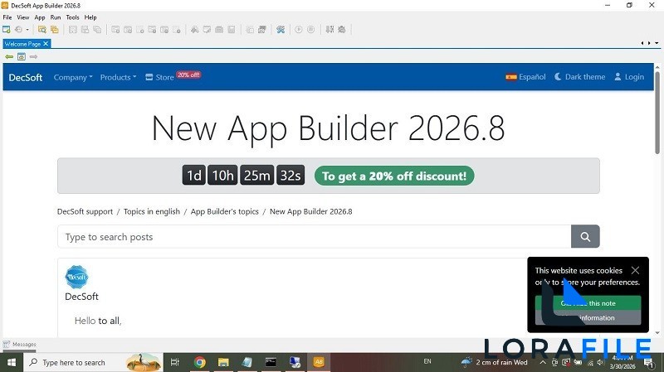
Task: Focus the Type to search posts field
Action: [x=315, y=237]
